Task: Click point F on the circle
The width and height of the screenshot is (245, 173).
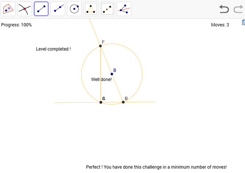Action: pos(100,46)
